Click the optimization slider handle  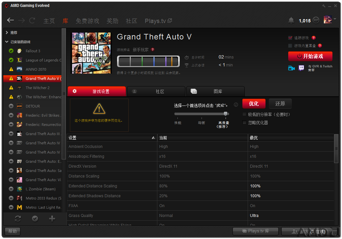point(226,114)
